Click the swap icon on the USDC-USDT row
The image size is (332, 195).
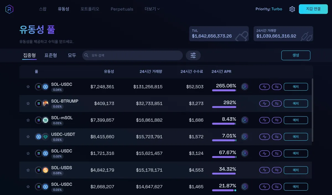(x=277, y=136)
